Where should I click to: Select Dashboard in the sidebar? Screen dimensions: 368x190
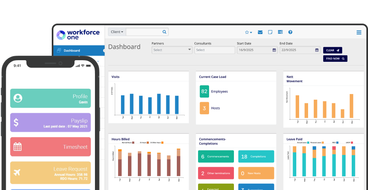[x=72, y=50]
